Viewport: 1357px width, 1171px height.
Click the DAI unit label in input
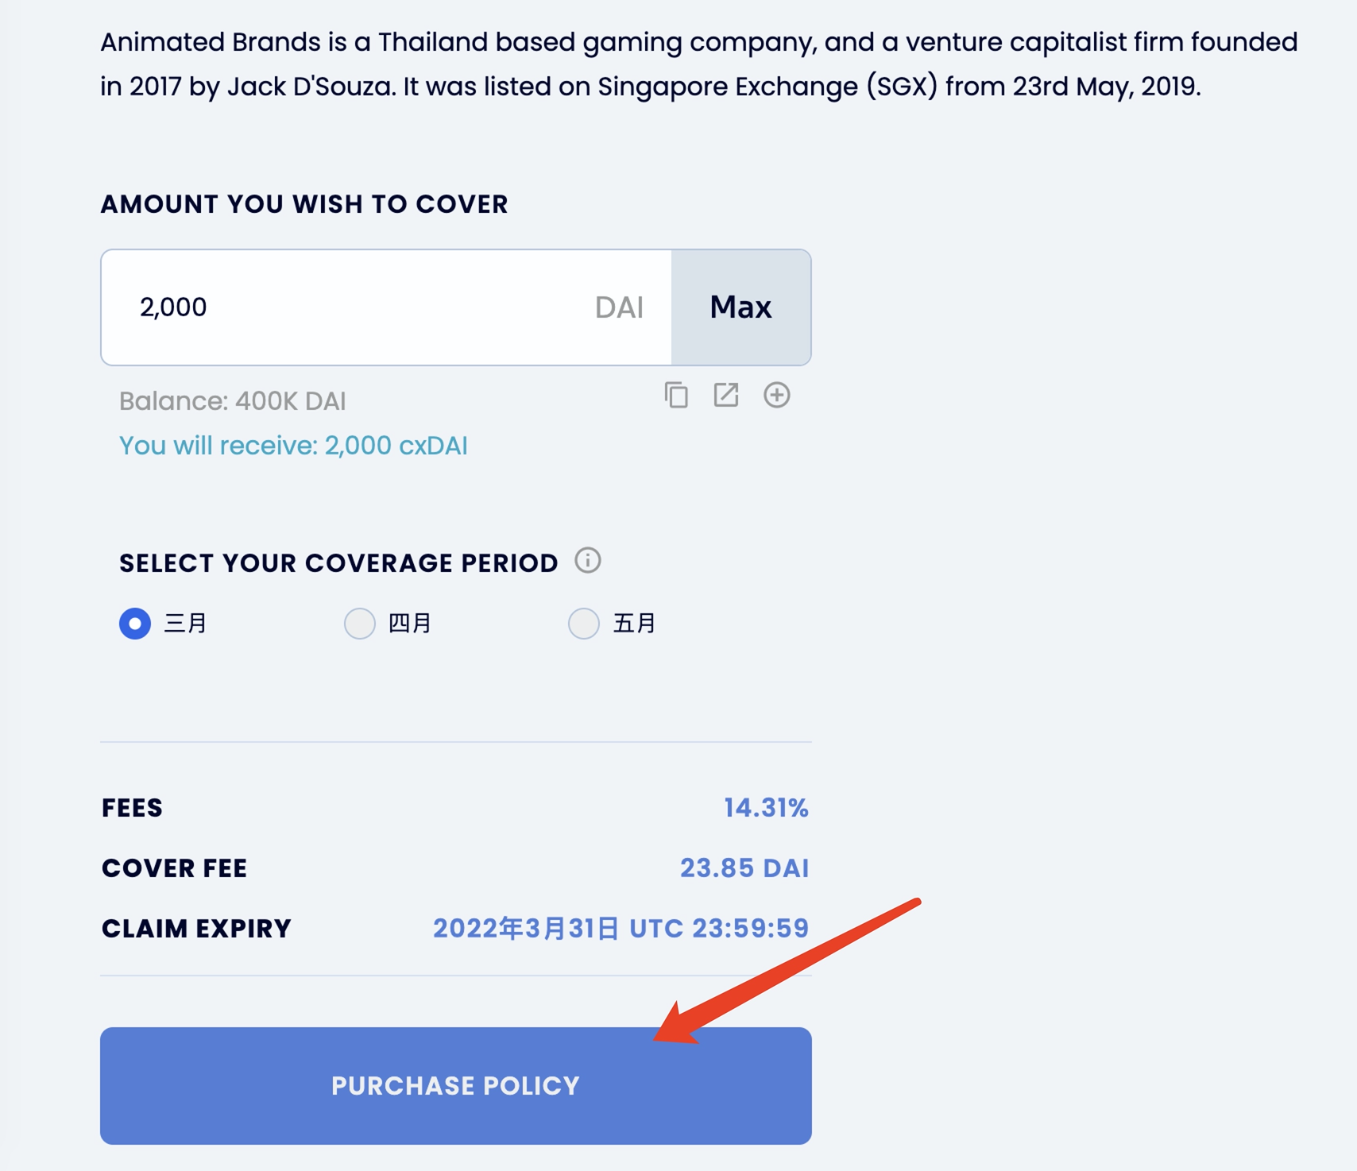[619, 307]
